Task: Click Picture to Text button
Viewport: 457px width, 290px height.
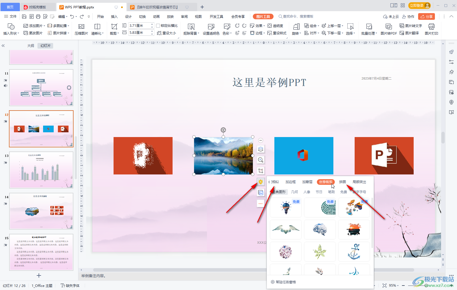Action: click(x=411, y=26)
